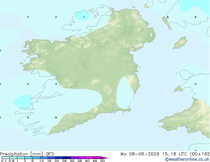Click the 'Mo 08-06-2026' date text
Screen dimensions: 210x162
(x=140, y=154)
